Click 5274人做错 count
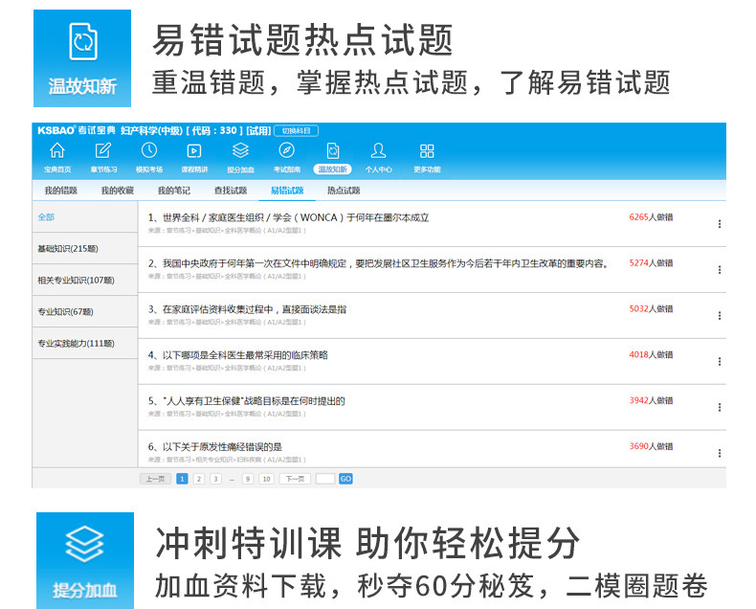The height and width of the screenshot is (609, 756). coord(651,263)
